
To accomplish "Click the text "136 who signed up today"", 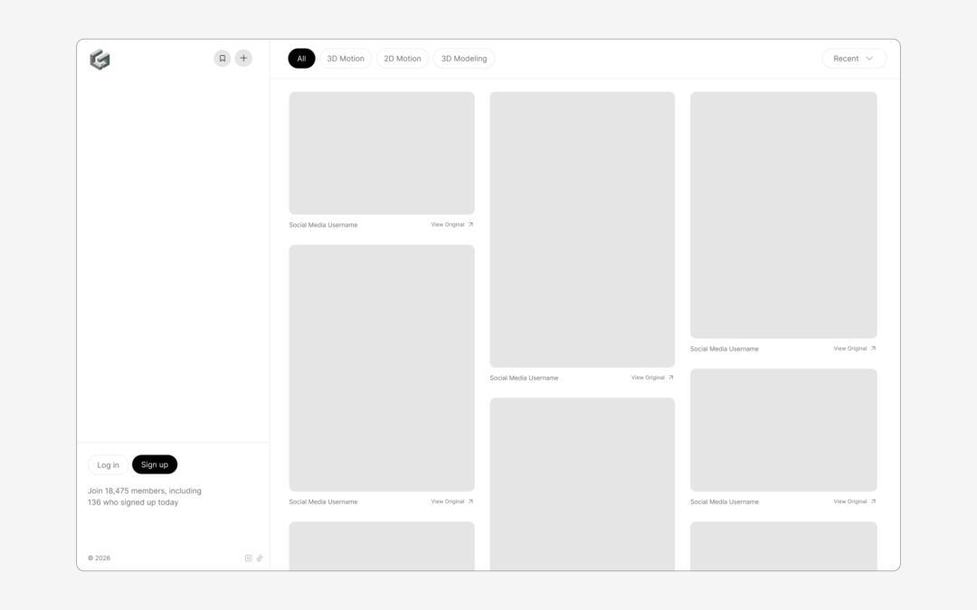I will click(133, 502).
